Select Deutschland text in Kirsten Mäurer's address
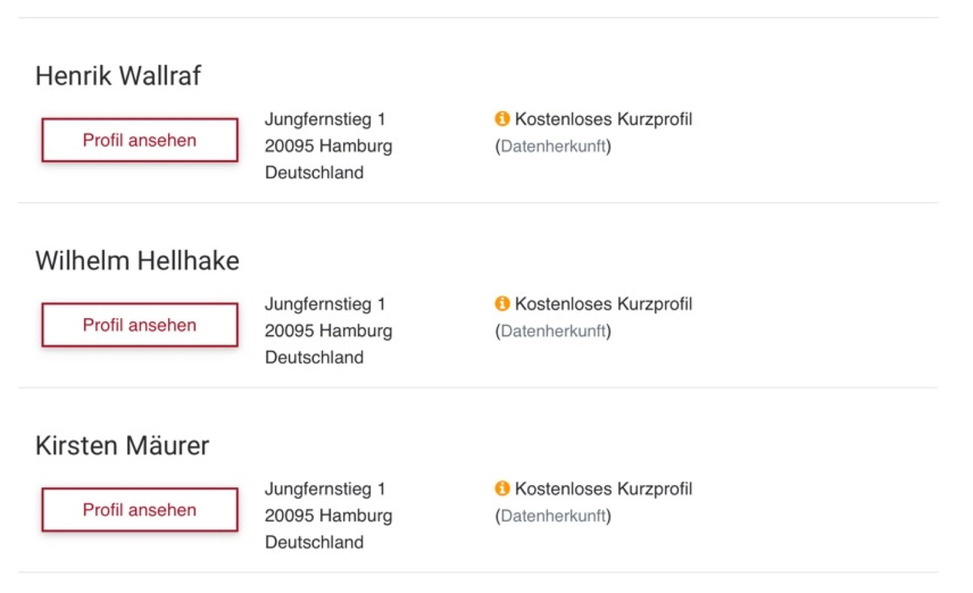This screenshot has height=593, width=973. (314, 542)
